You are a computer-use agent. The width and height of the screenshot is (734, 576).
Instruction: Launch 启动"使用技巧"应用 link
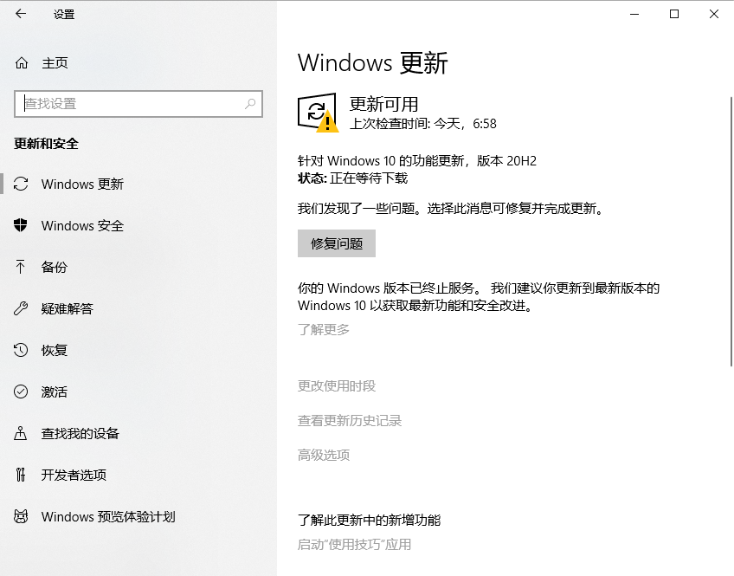pyautogui.click(x=354, y=545)
